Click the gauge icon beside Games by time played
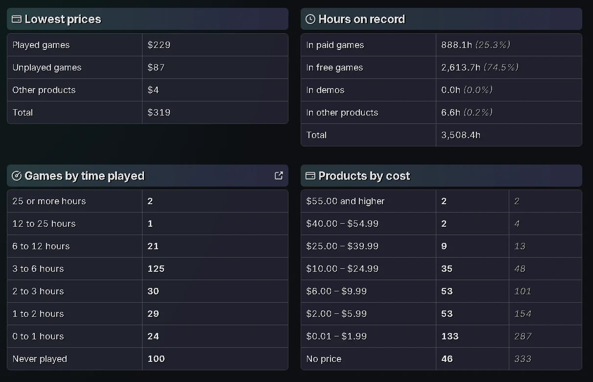Screen dimensions: 593x382 tap(16, 176)
